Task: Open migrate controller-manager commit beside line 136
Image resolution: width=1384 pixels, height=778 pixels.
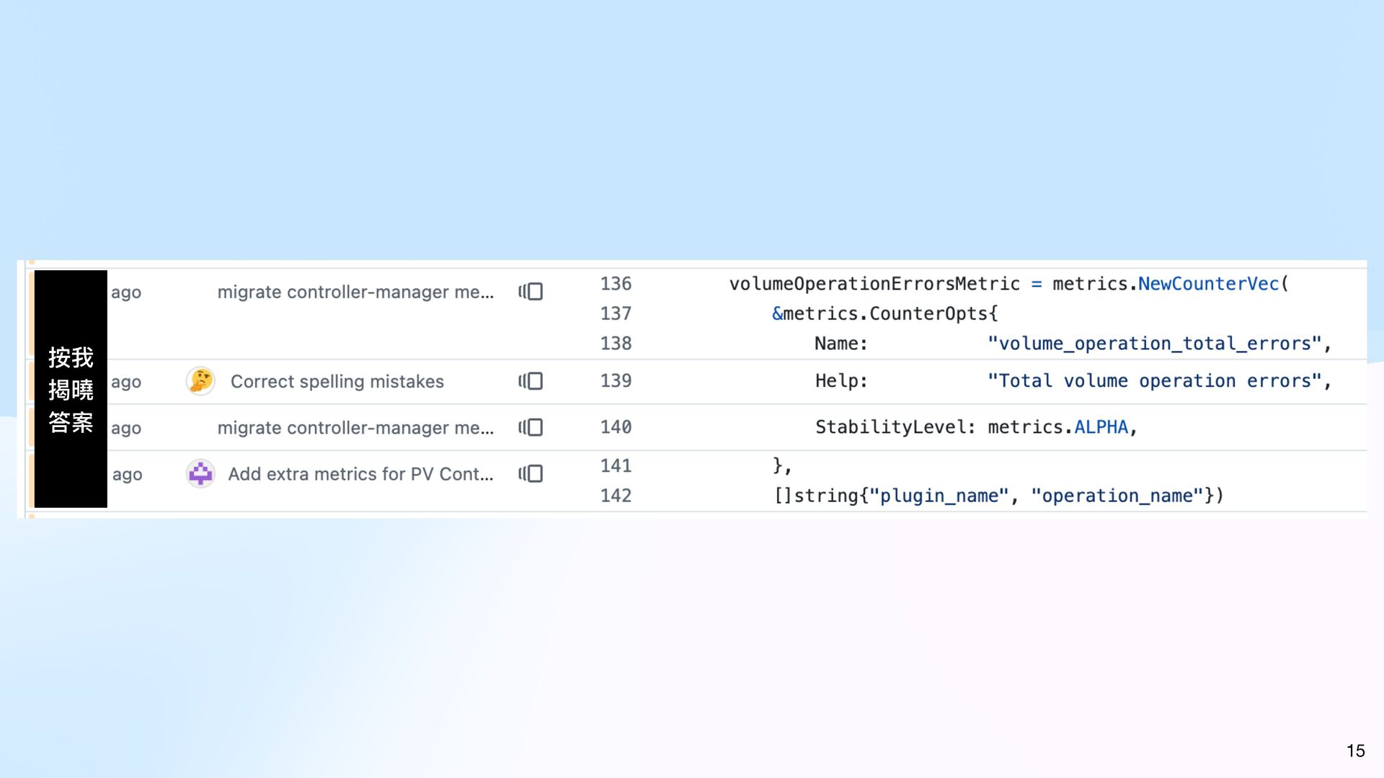Action: point(355,292)
